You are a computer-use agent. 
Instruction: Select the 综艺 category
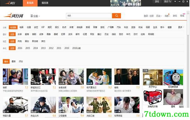(x=36, y=27)
